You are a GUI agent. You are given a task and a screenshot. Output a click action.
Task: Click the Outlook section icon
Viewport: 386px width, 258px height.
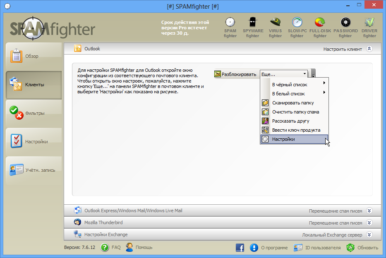(78, 48)
